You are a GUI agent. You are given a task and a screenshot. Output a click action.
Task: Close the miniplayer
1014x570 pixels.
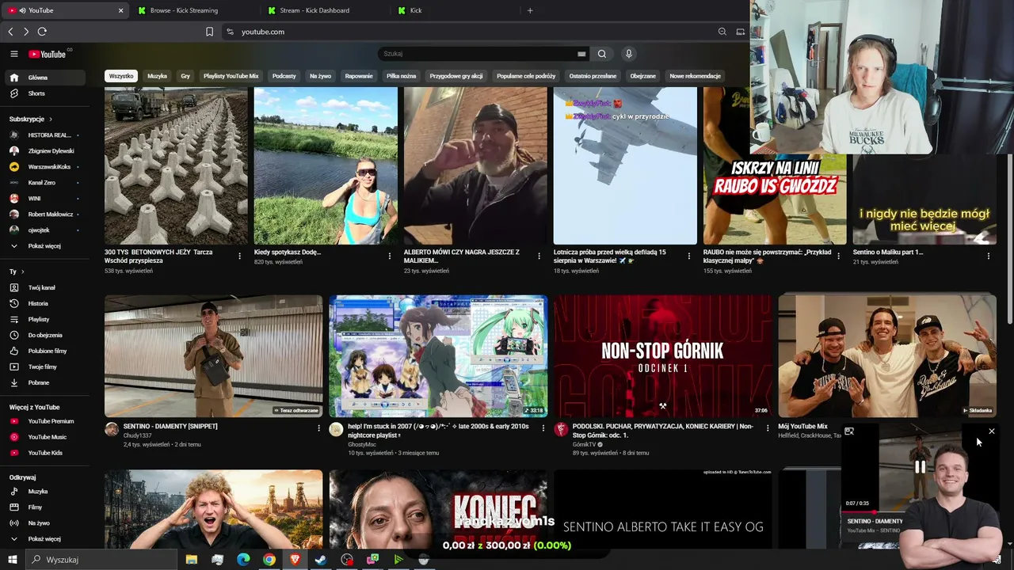[991, 431]
